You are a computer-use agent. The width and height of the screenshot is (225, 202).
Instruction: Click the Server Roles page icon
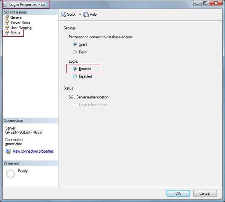point(6,23)
